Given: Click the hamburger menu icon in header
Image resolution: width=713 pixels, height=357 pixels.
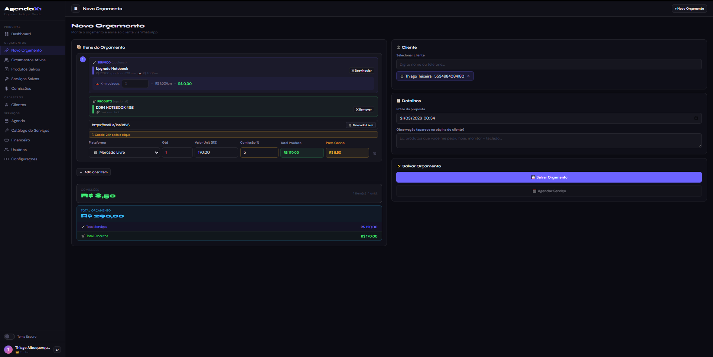Looking at the screenshot, I should [x=76, y=9].
